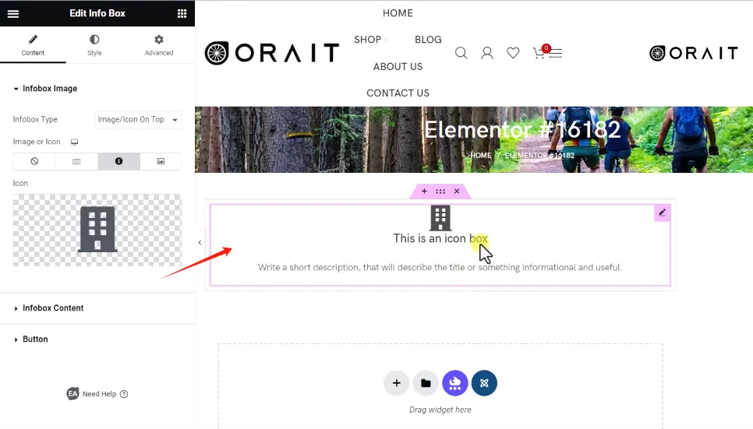Click the building icon preview thumbnail
This screenshot has height=429, width=753.
point(97,230)
